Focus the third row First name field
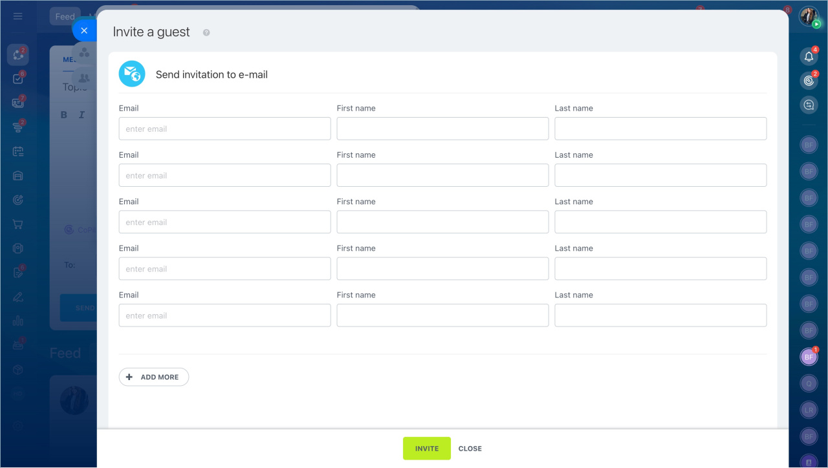Screen dimensions: 828x468 point(442,222)
